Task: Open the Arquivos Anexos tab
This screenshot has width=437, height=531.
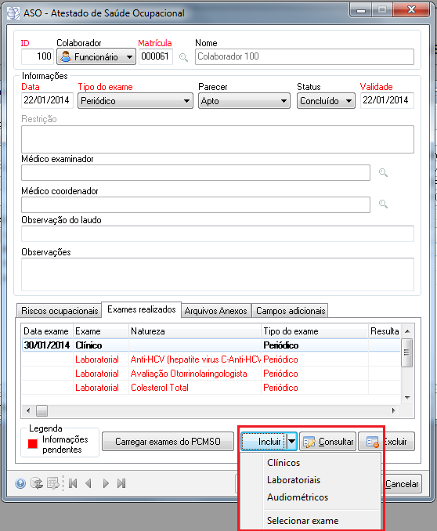Action: tap(216, 311)
